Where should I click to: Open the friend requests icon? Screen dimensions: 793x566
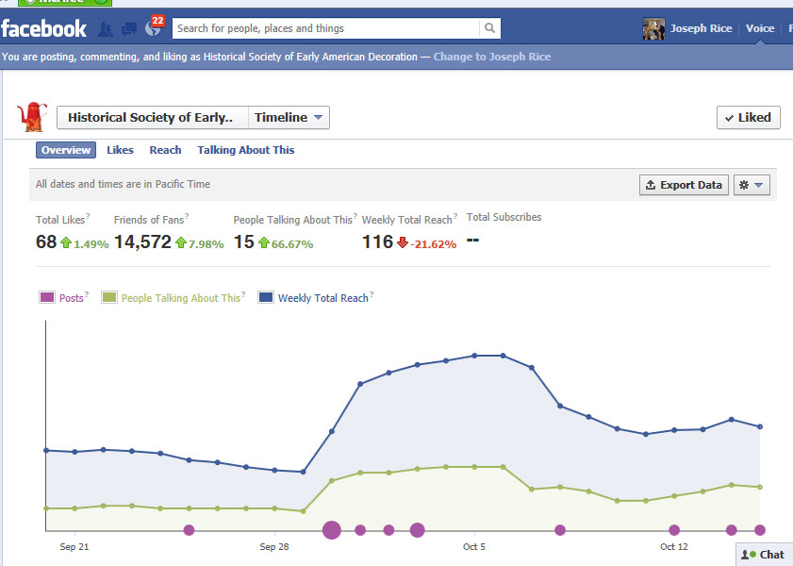click(x=106, y=28)
